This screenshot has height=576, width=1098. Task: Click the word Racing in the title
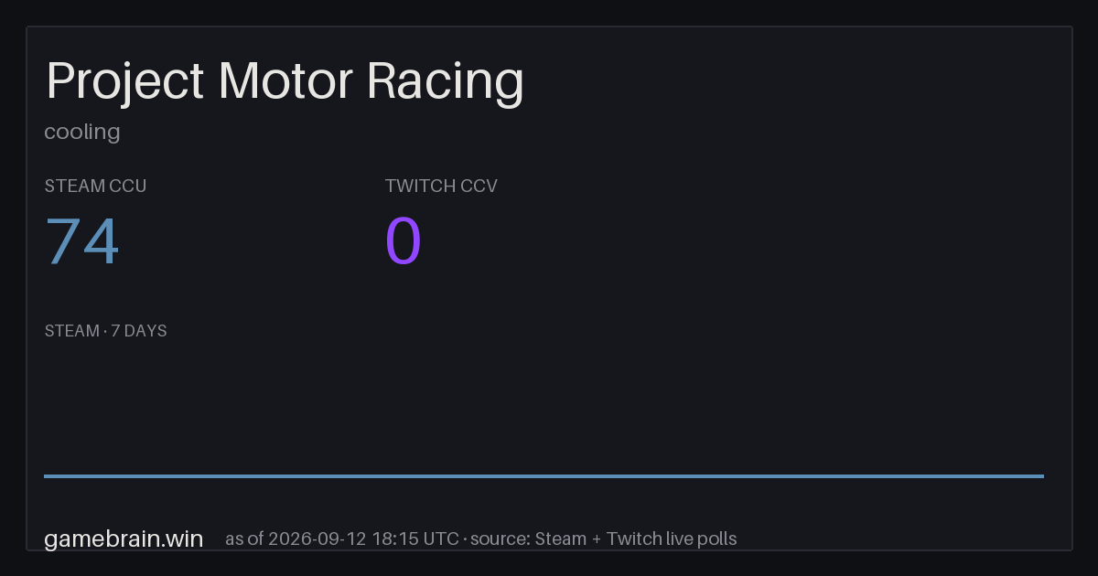click(446, 82)
